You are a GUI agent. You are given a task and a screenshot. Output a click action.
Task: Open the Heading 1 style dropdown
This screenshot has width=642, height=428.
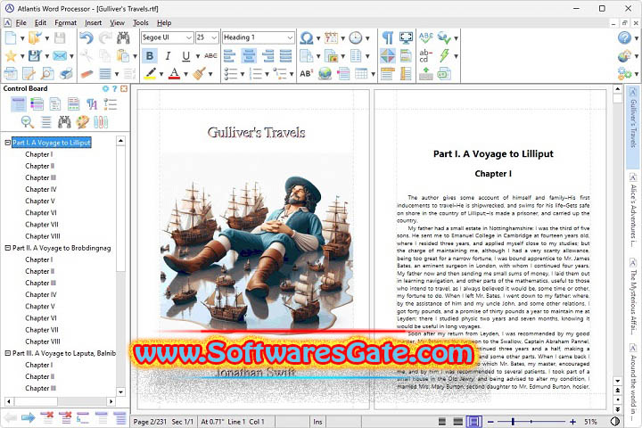(x=290, y=37)
